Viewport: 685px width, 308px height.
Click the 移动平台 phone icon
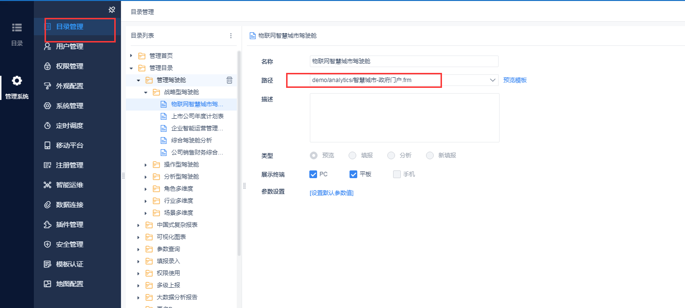point(47,145)
